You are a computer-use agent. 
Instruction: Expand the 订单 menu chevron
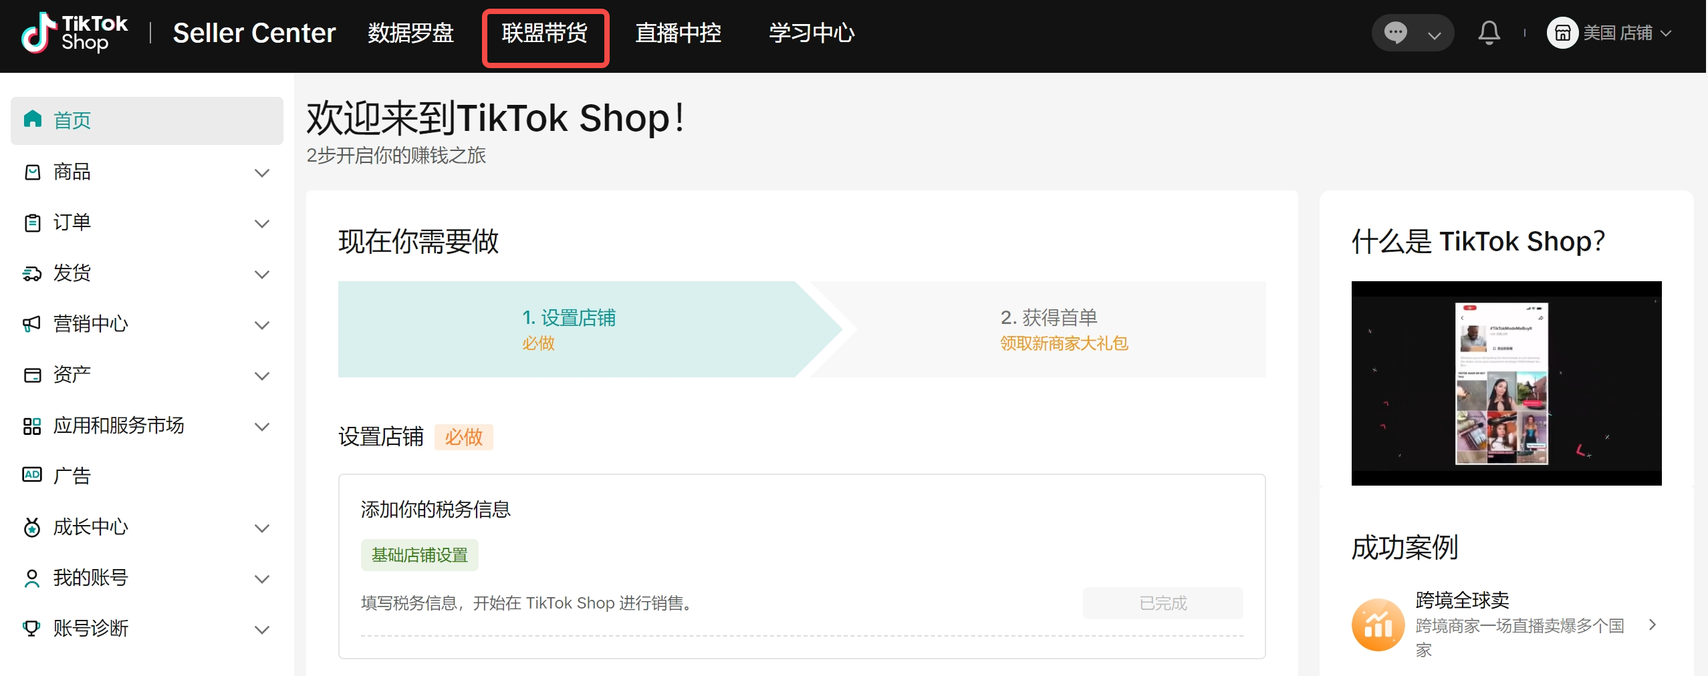(262, 223)
